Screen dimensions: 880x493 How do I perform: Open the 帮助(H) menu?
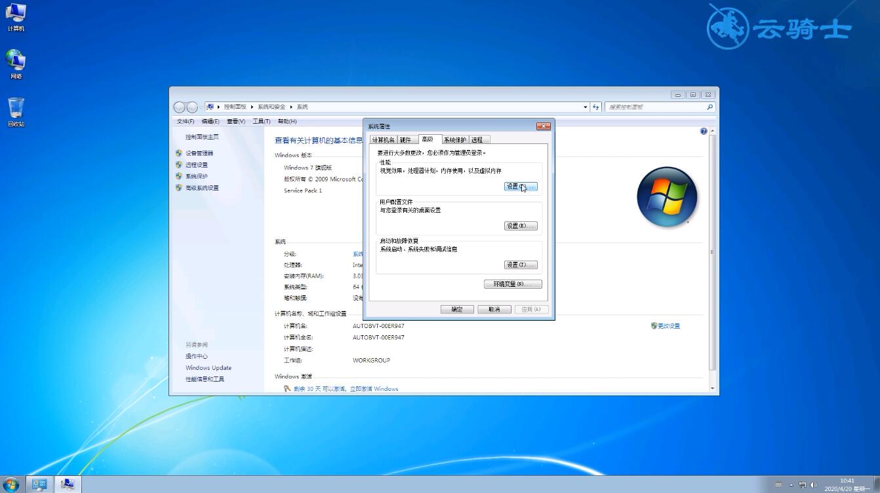tap(287, 121)
